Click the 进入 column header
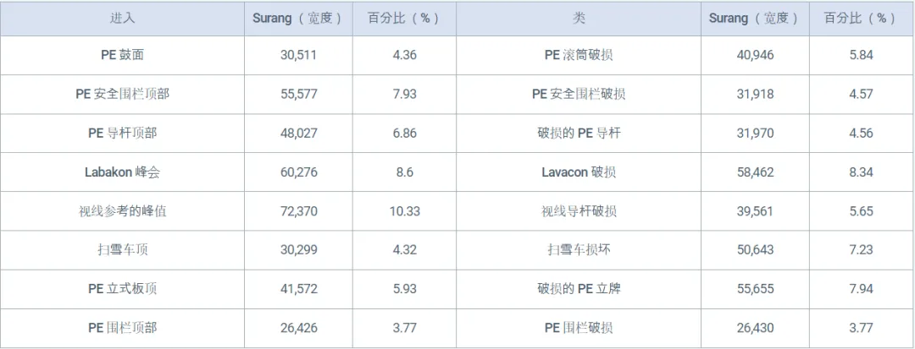Screen dimensions: 915x349 coord(122,18)
